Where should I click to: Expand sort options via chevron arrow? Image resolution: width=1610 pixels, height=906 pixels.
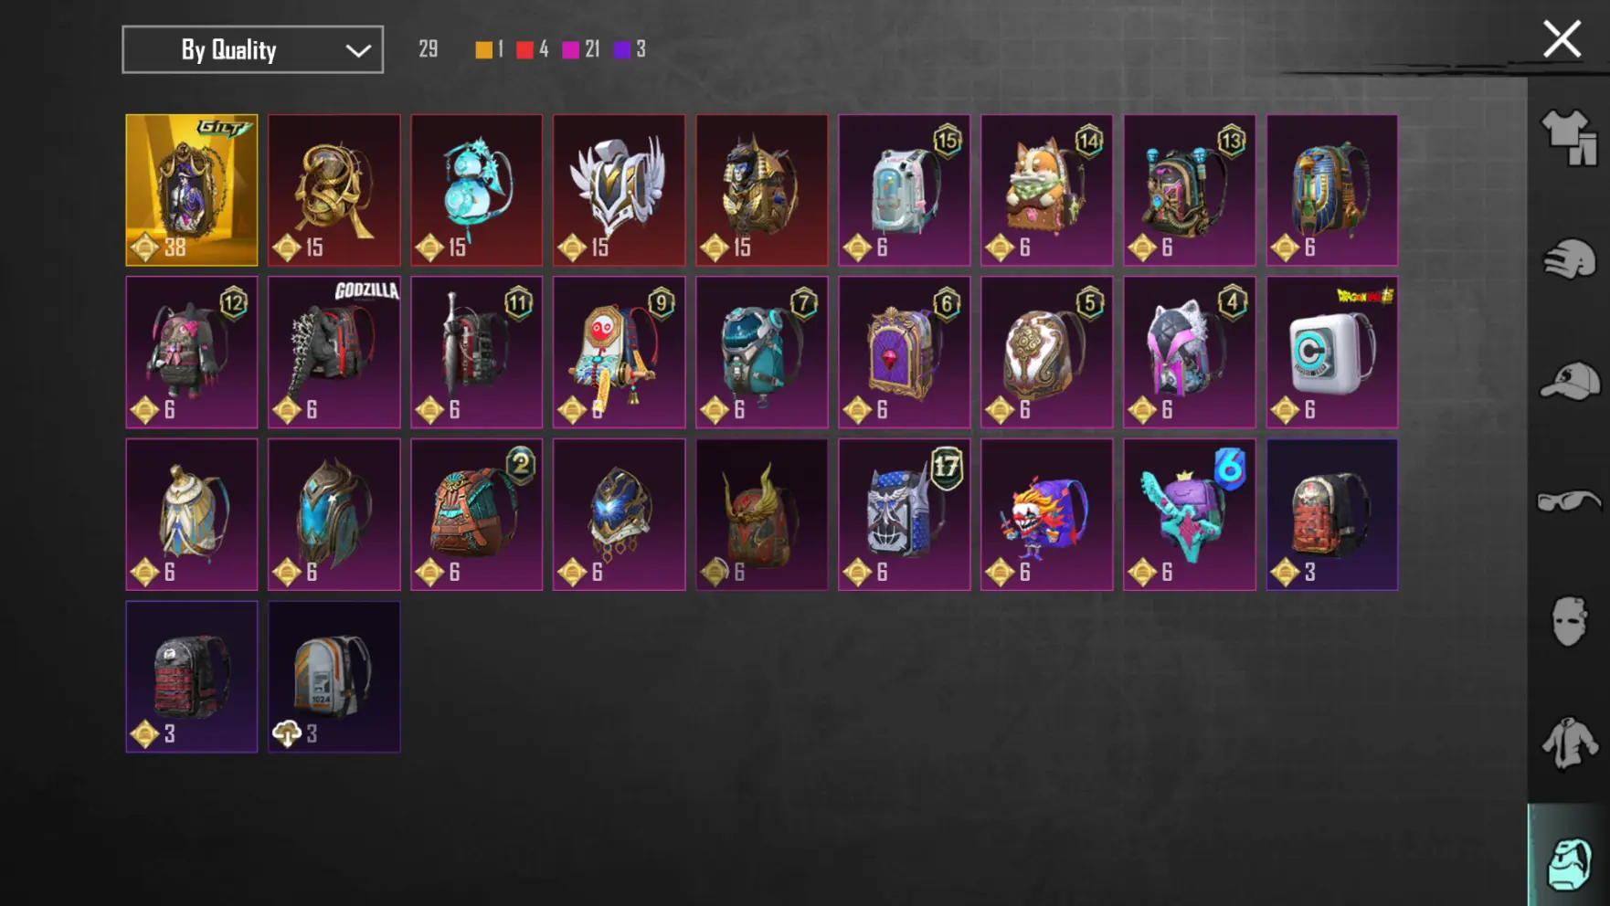click(x=358, y=50)
